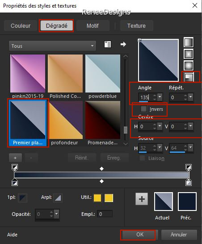Expand the Tous category dropdown
202x244 pixels.
click(52, 46)
